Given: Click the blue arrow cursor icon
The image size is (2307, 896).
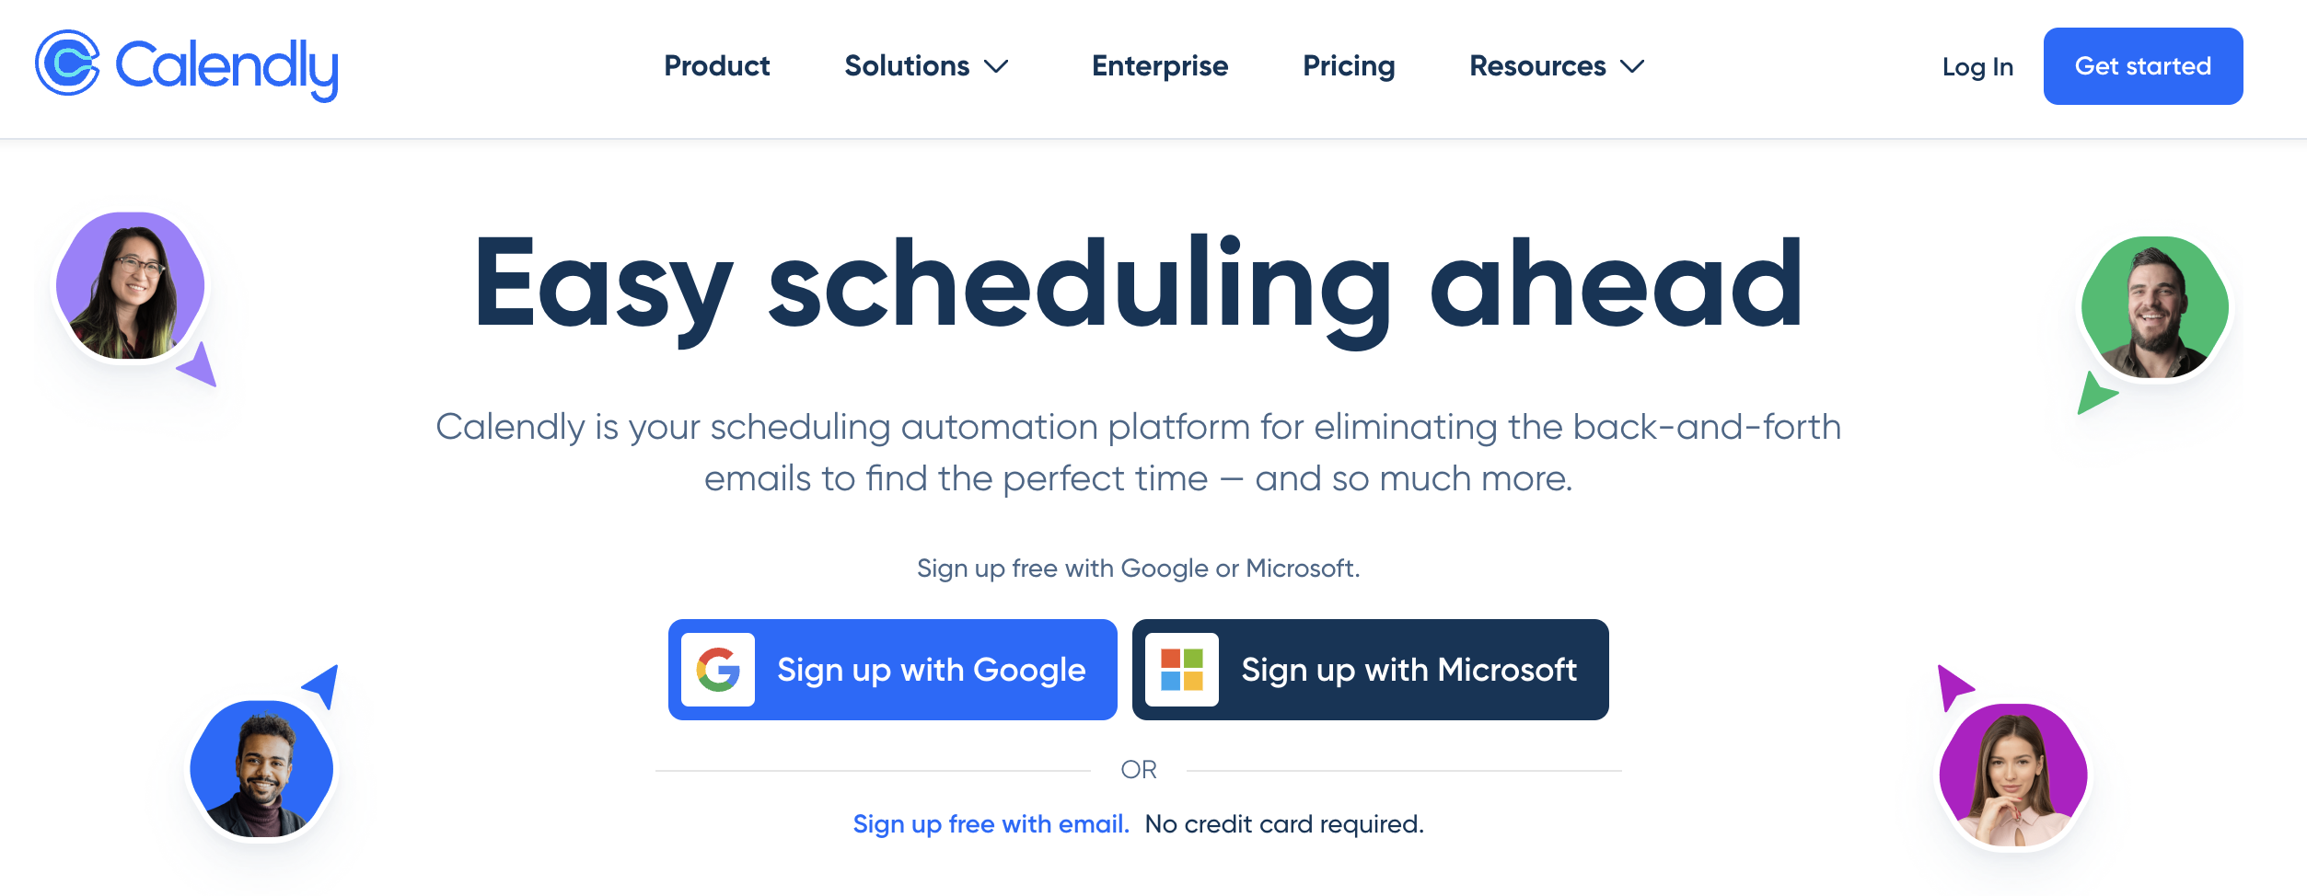Looking at the screenshot, I should (x=323, y=684).
